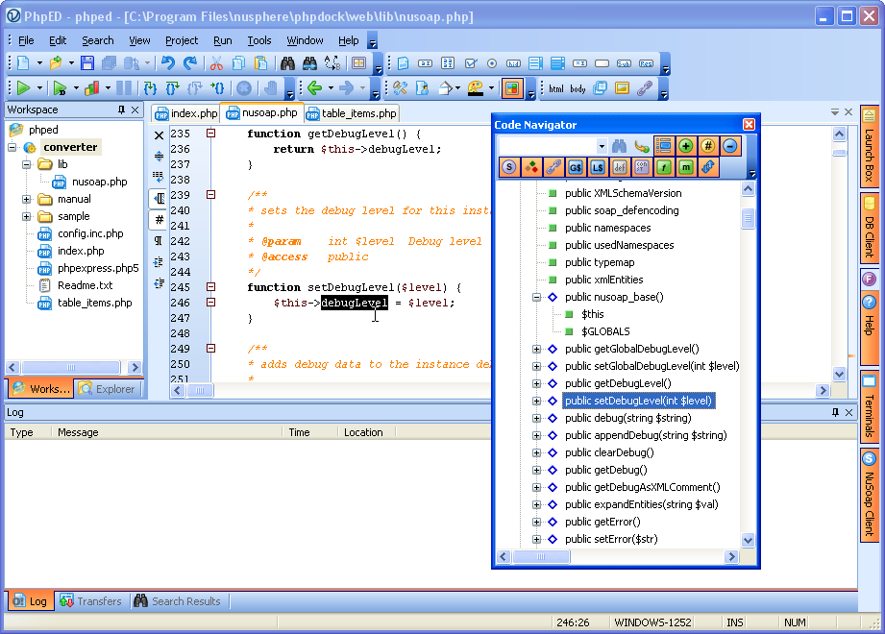Expand 'public getGlobalDebugLevel()' node
The height and width of the screenshot is (634, 885).
[x=537, y=349]
